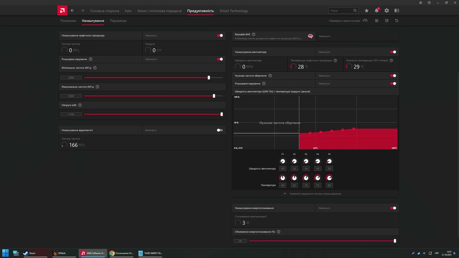Open Steam from the taskbar

pyautogui.click(x=35, y=253)
